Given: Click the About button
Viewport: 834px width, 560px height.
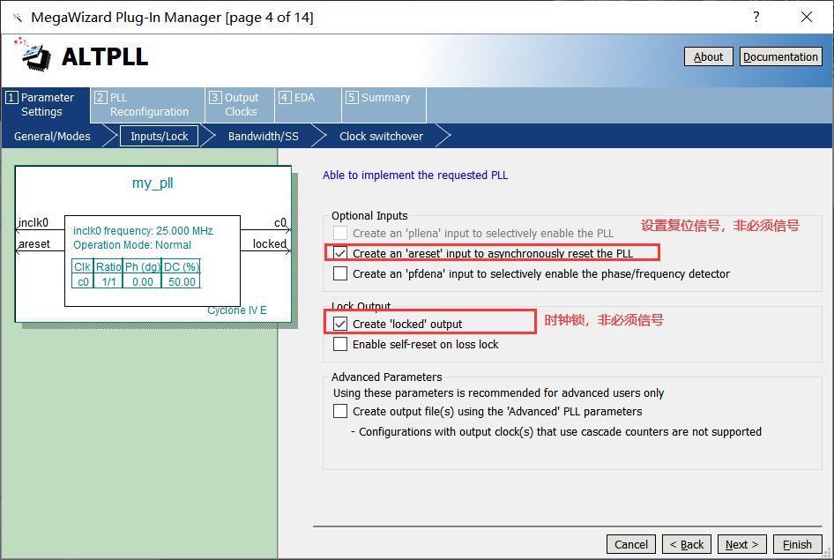Looking at the screenshot, I should [x=709, y=57].
